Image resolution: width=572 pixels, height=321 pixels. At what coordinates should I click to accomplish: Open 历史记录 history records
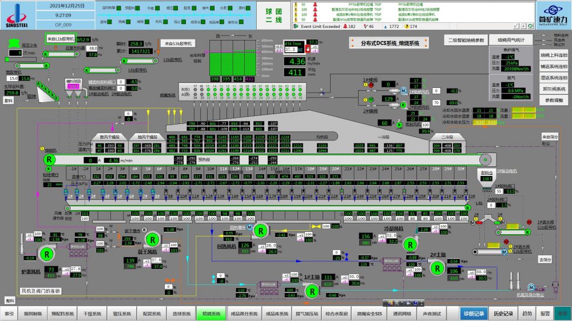click(503, 314)
